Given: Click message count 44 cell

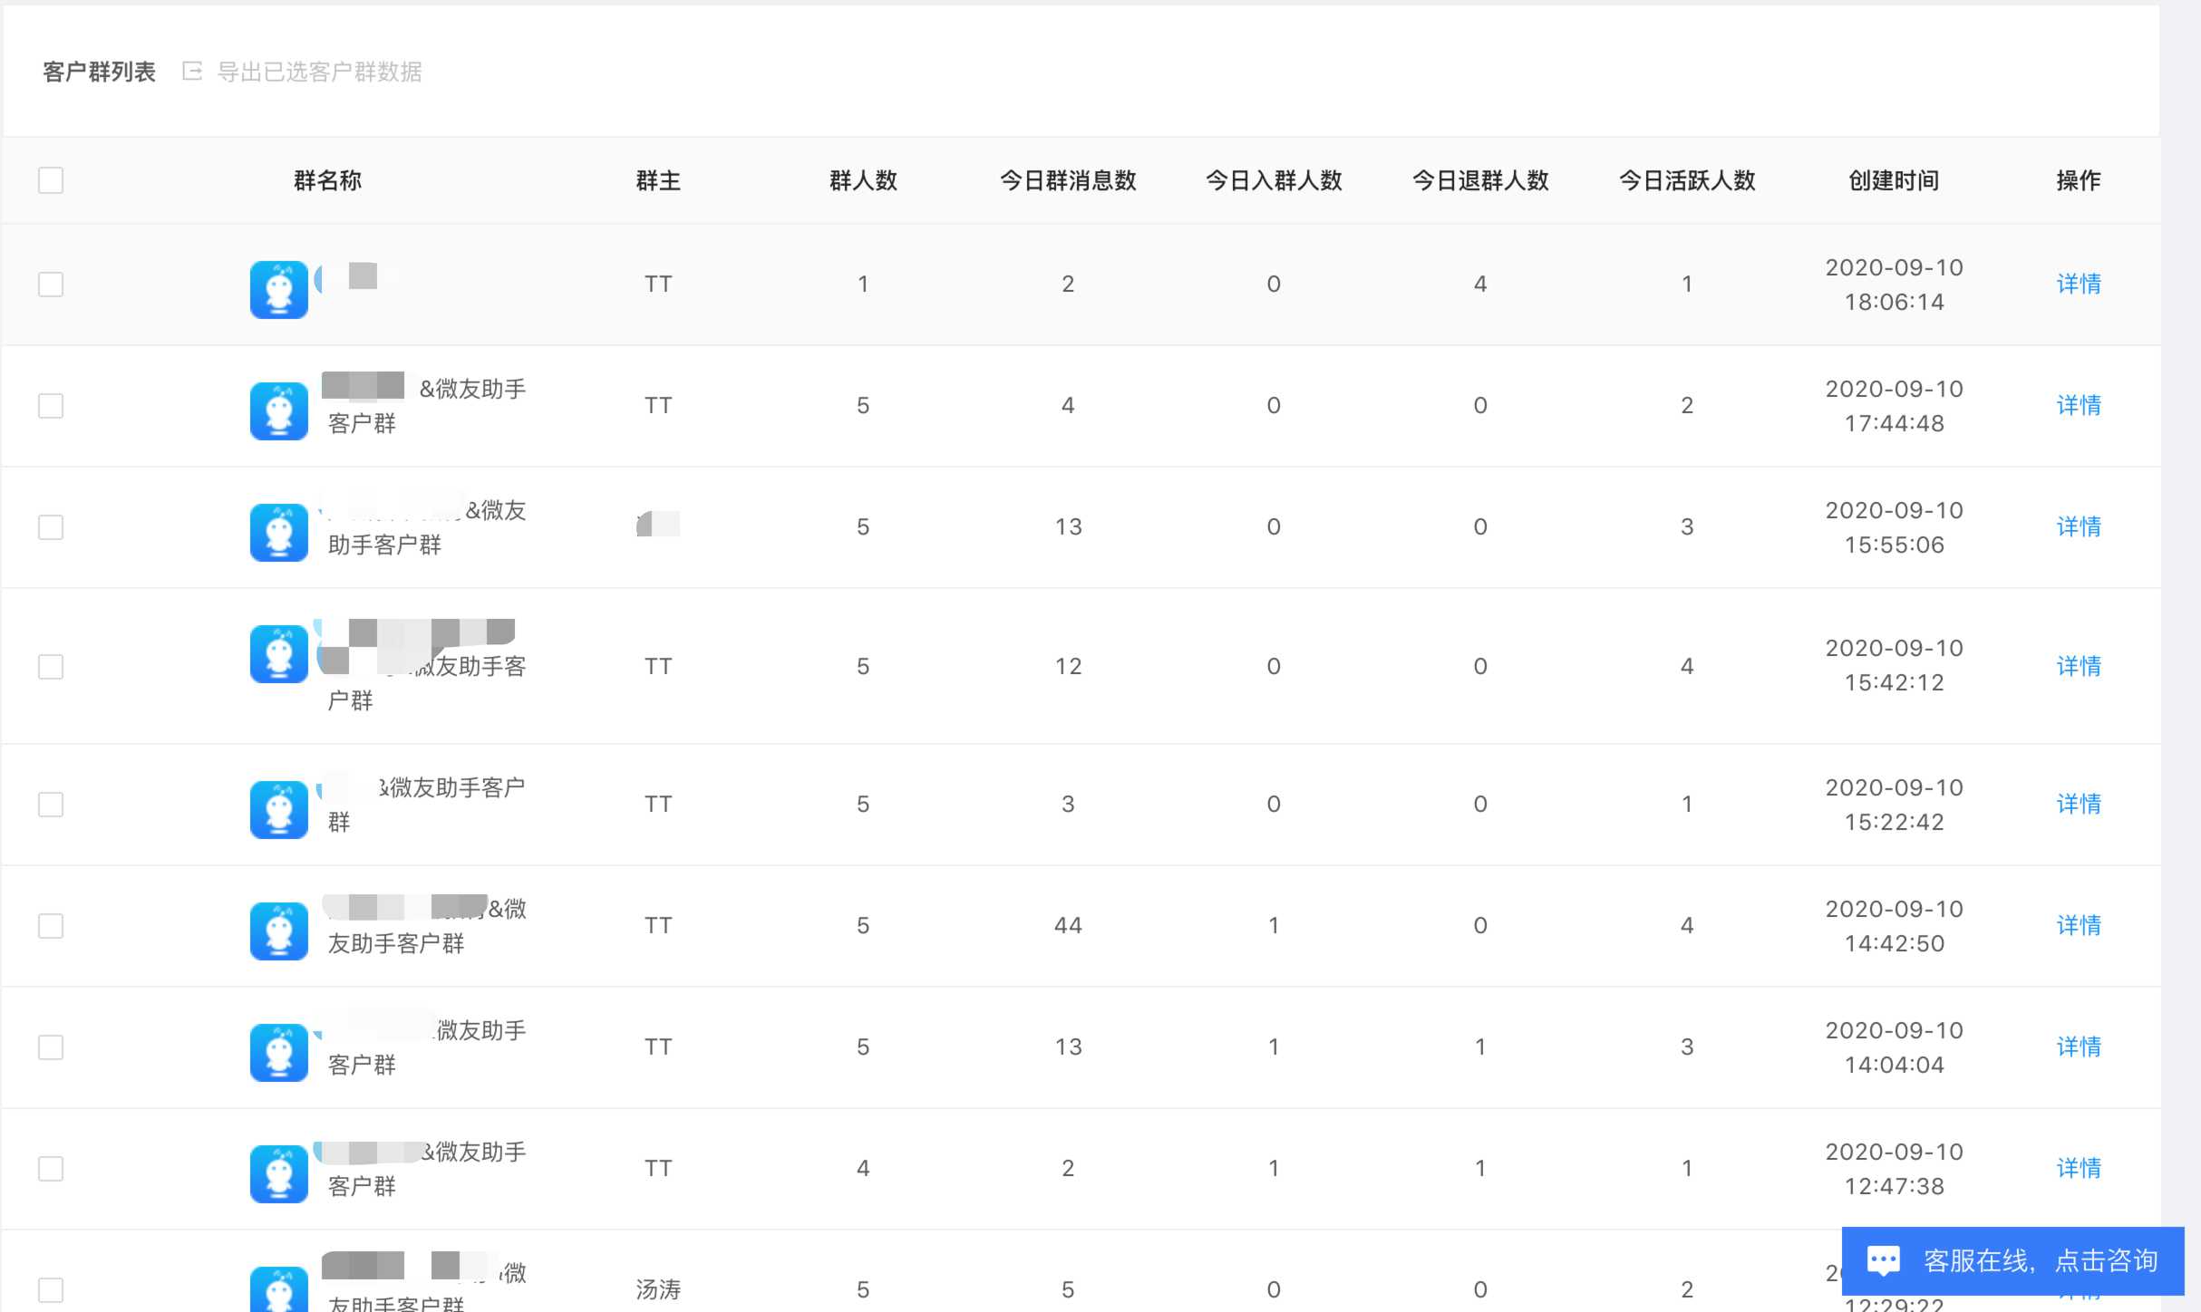Looking at the screenshot, I should pyautogui.click(x=1068, y=925).
